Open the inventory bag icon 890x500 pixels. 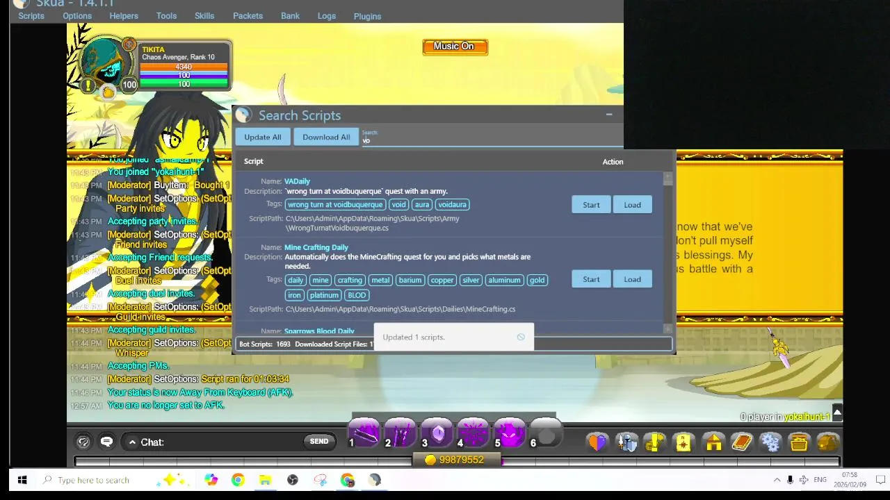[x=827, y=442]
